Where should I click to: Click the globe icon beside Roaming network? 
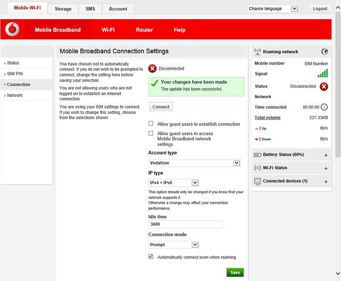(324, 52)
